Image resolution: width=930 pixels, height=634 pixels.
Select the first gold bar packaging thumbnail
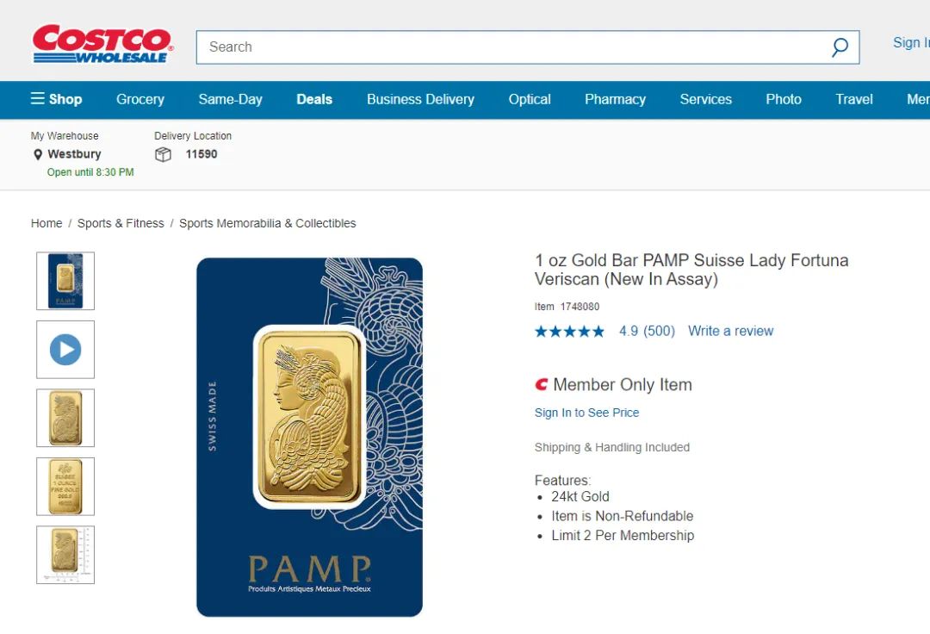[65, 281]
